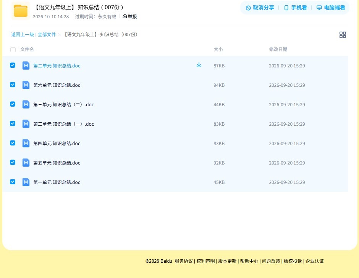Click the 94KB size value
359x278 pixels.
(x=219, y=85)
